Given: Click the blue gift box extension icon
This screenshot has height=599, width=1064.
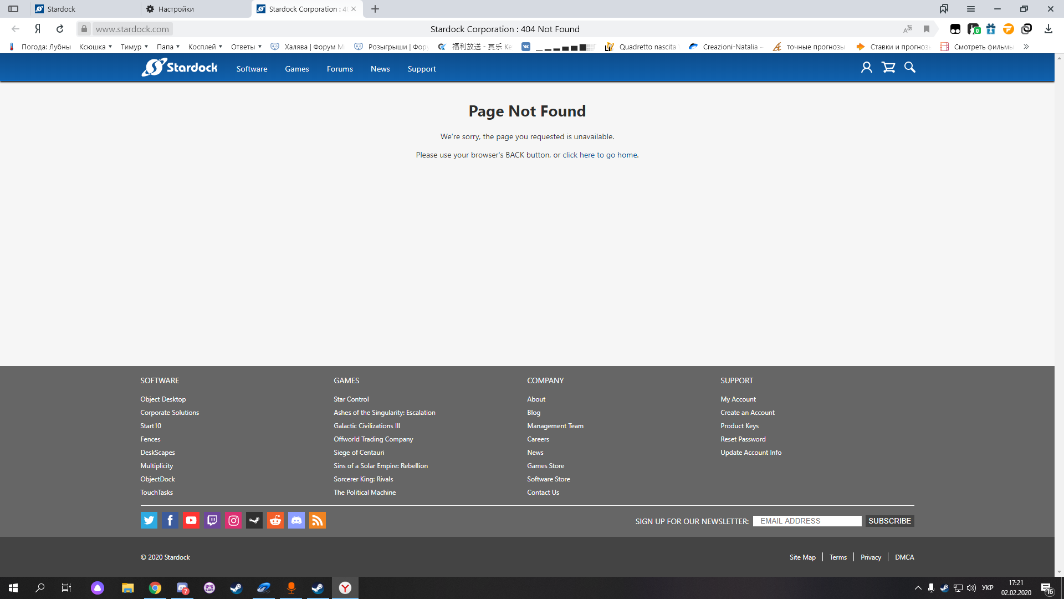Looking at the screenshot, I should point(991,29).
